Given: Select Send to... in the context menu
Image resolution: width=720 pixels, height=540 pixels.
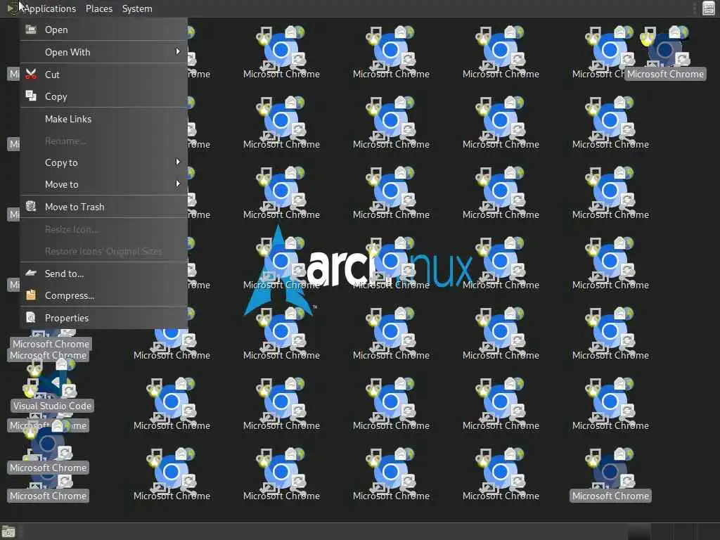Looking at the screenshot, I should click(104, 274).
